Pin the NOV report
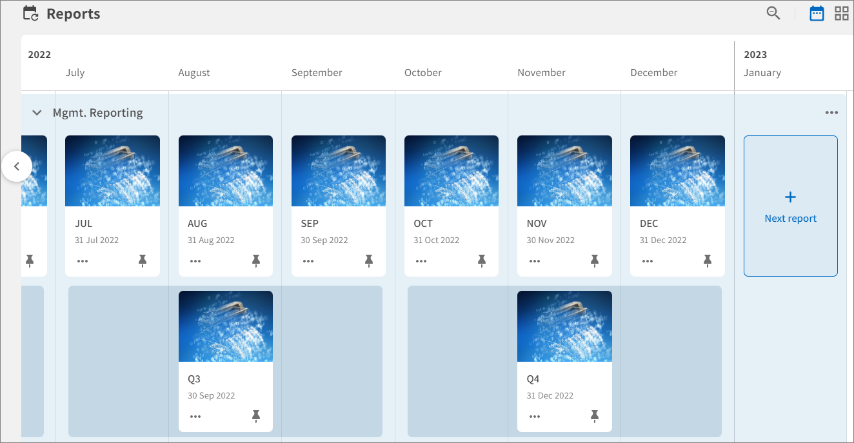Image resolution: width=854 pixels, height=443 pixels. [595, 261]
